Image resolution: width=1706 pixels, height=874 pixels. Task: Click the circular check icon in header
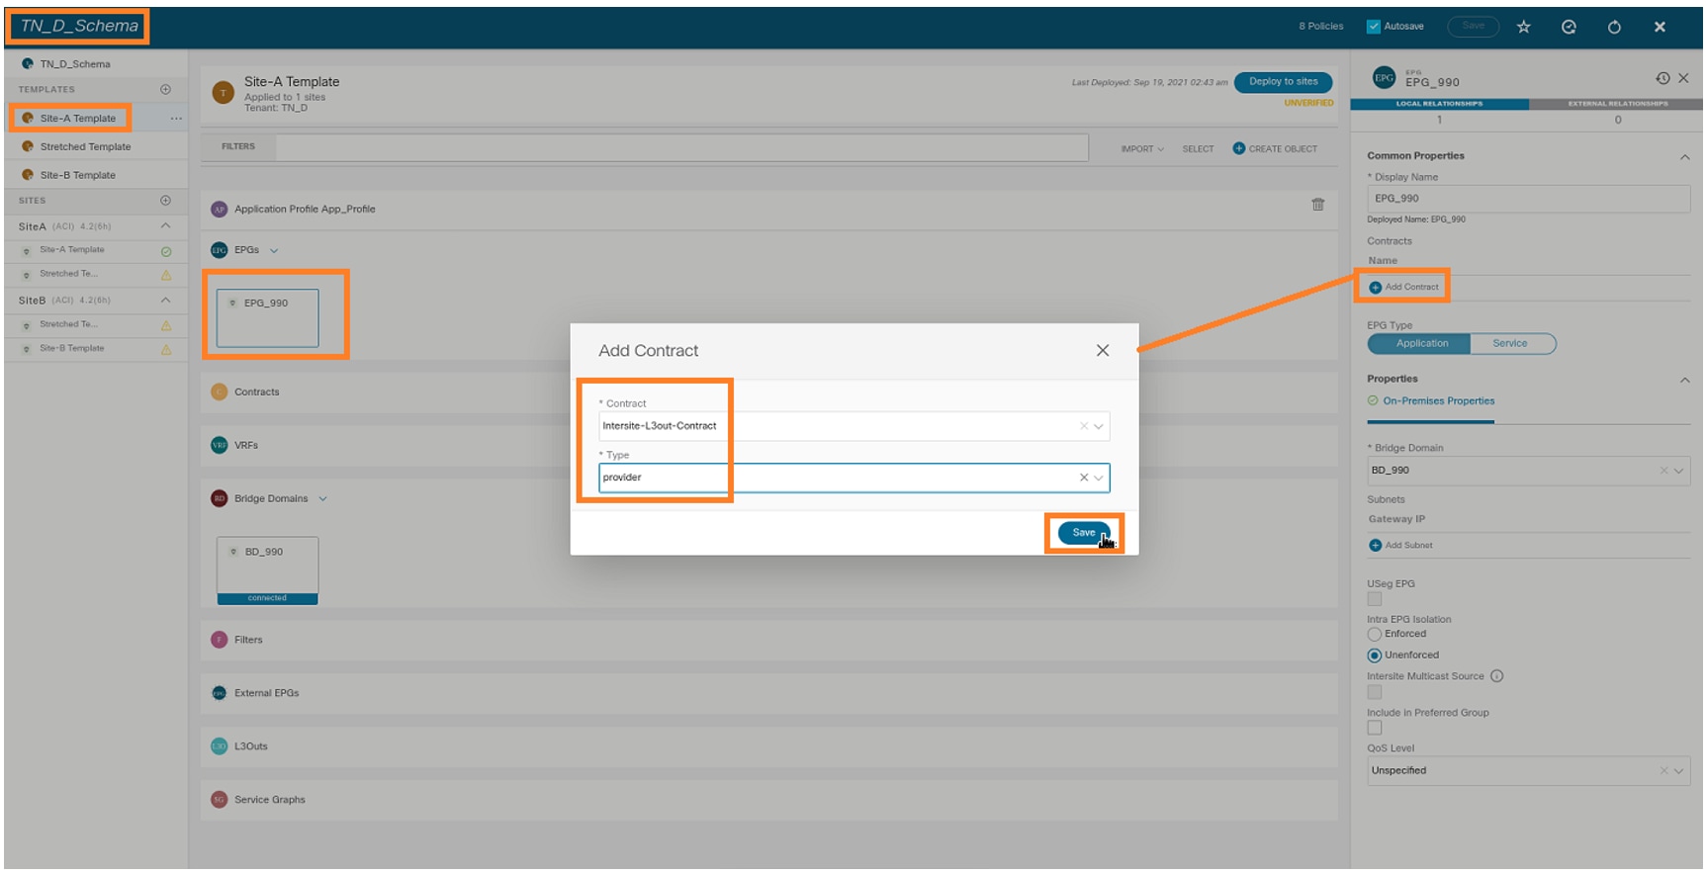click(1569, 27)
